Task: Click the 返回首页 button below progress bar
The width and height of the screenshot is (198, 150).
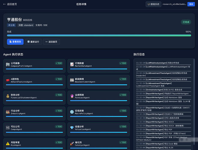Action: [x=51, y=42]
